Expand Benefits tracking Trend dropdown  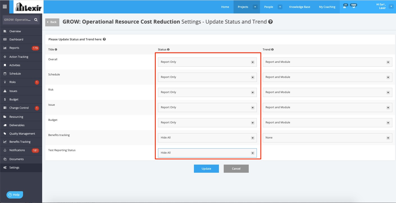coord(327,138)
